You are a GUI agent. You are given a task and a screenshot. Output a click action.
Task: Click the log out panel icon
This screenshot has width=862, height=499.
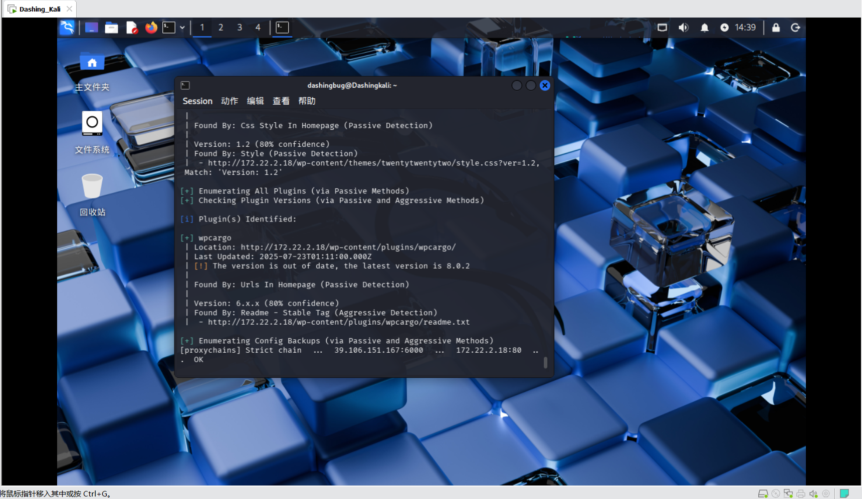[x=795, y=28]
